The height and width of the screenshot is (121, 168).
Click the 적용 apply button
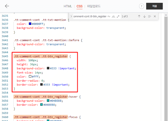click(154, 6)
